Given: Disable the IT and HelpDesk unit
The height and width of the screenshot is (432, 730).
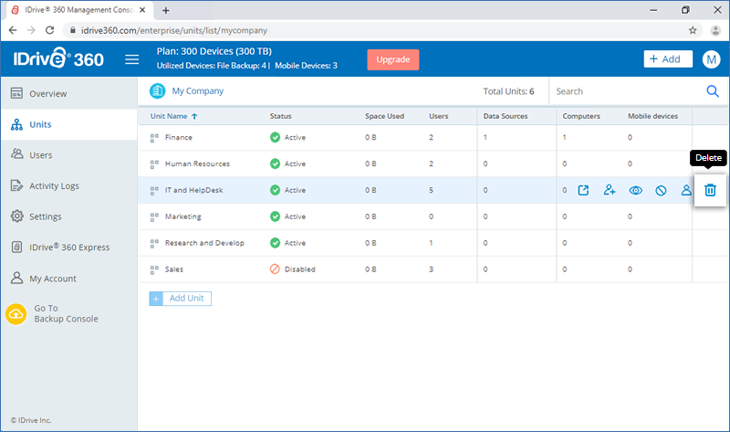Looking at the screenshot, I should pos(661,190).
